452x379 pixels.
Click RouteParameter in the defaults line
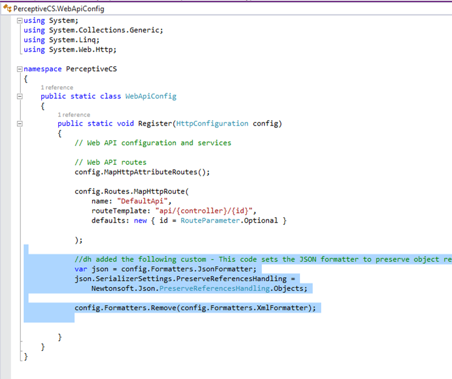pos(210,221)
